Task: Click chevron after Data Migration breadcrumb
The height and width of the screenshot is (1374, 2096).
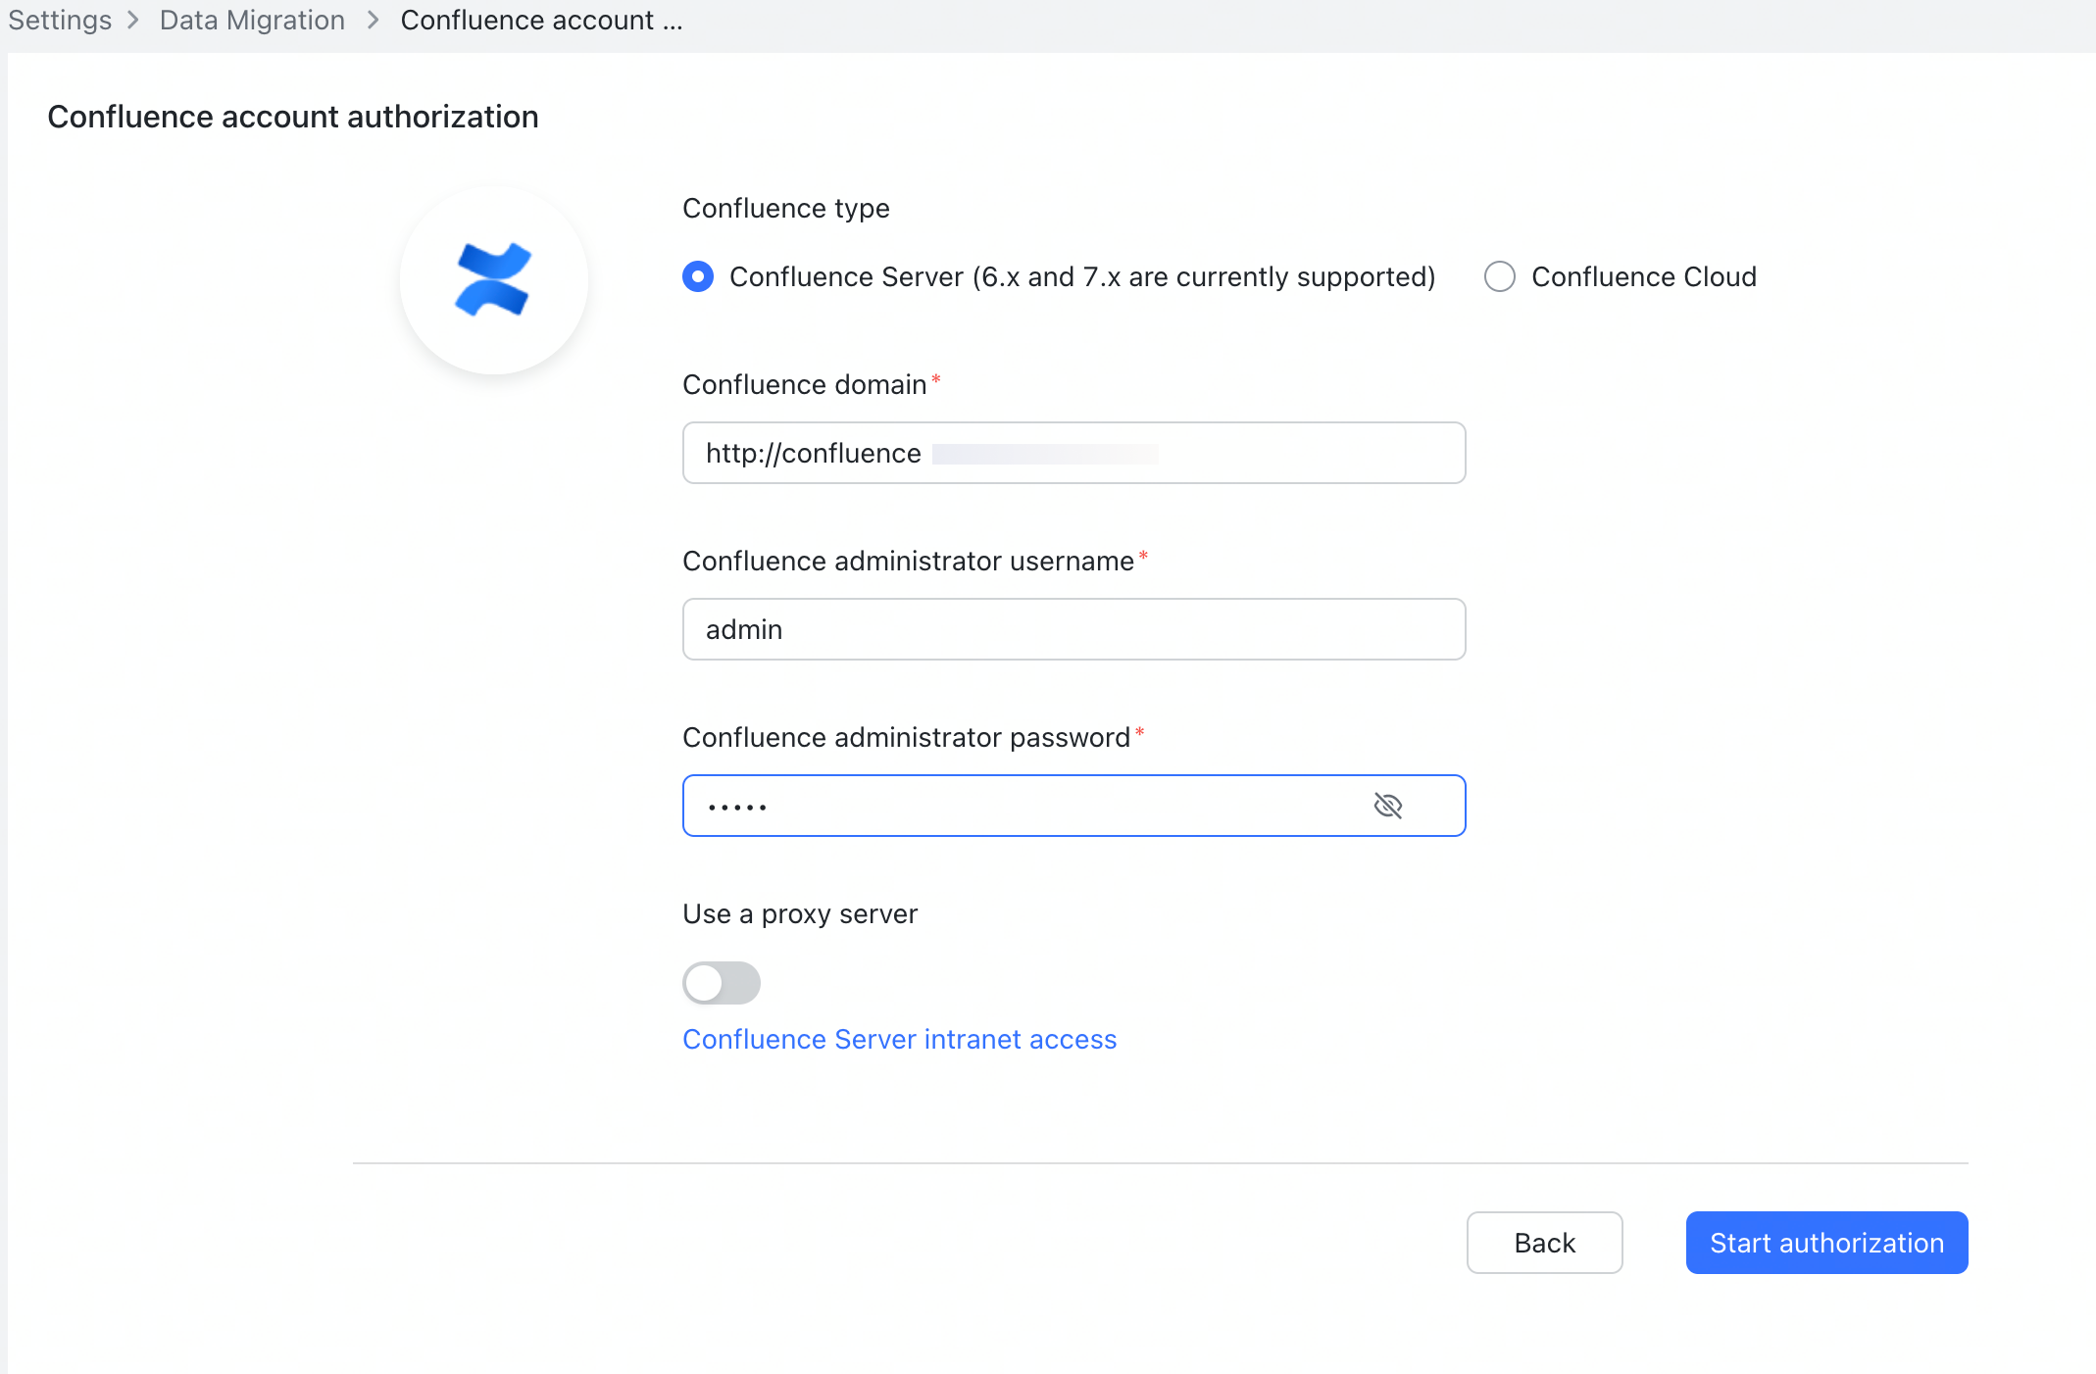Action: [x=373, y=20]
